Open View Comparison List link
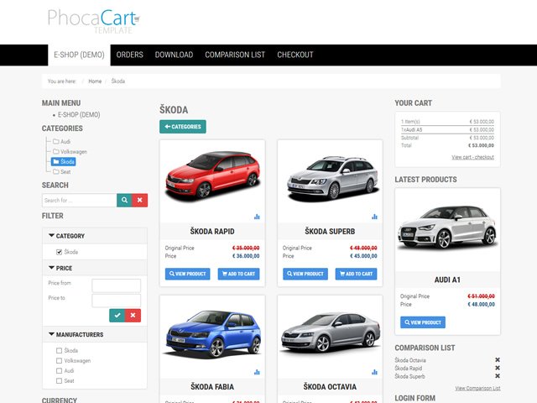 477,388
